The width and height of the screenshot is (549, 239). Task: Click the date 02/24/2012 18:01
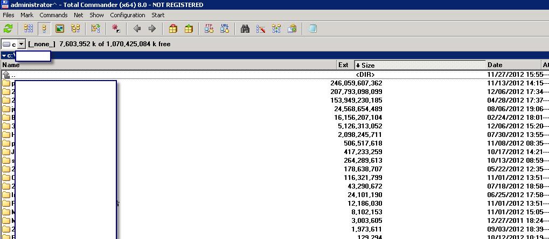pos(516,118)
